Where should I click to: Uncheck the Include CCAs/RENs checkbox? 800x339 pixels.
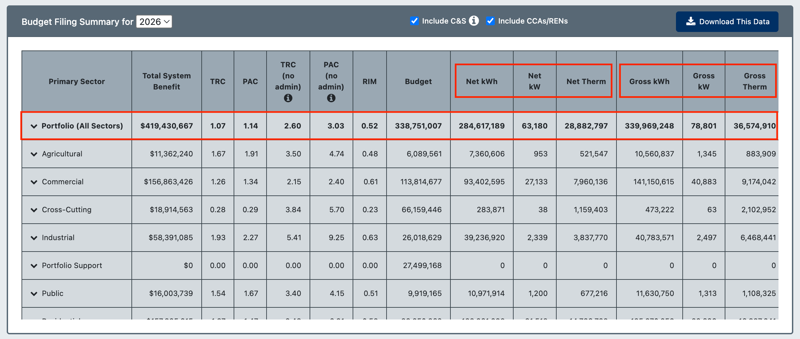[490, 21]
